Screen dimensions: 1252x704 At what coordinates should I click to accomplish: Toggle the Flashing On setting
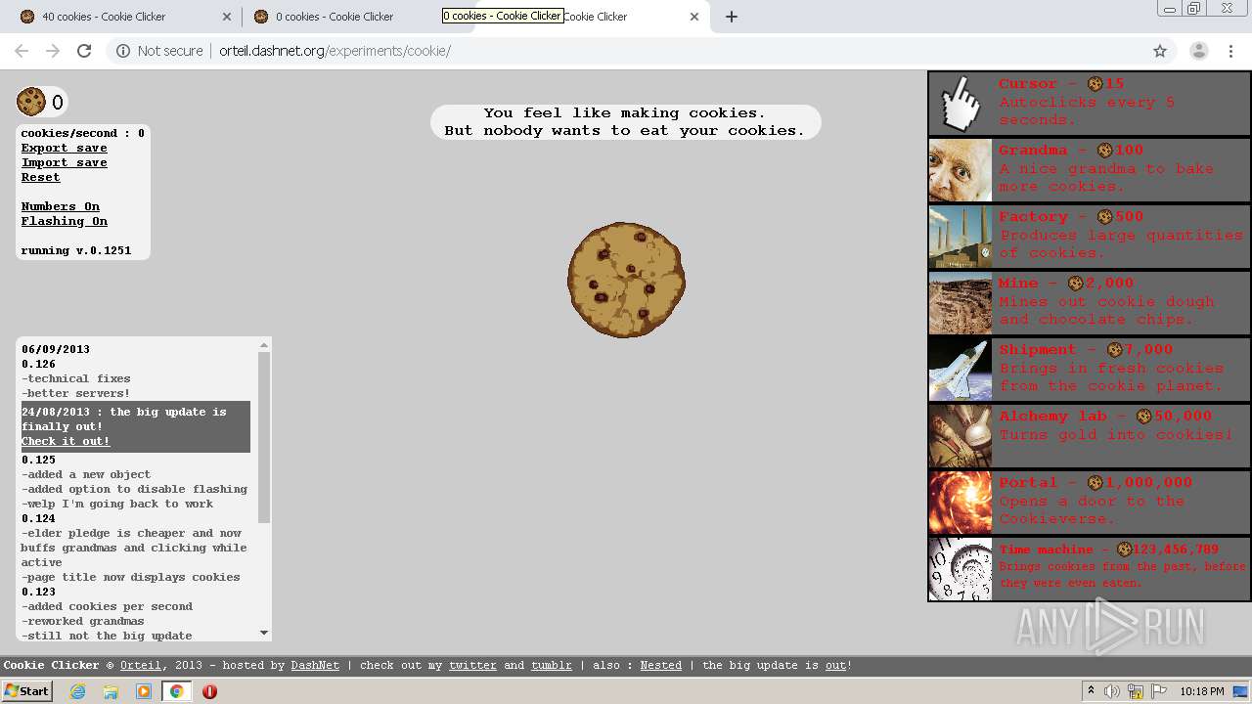(x=65, y=221)
